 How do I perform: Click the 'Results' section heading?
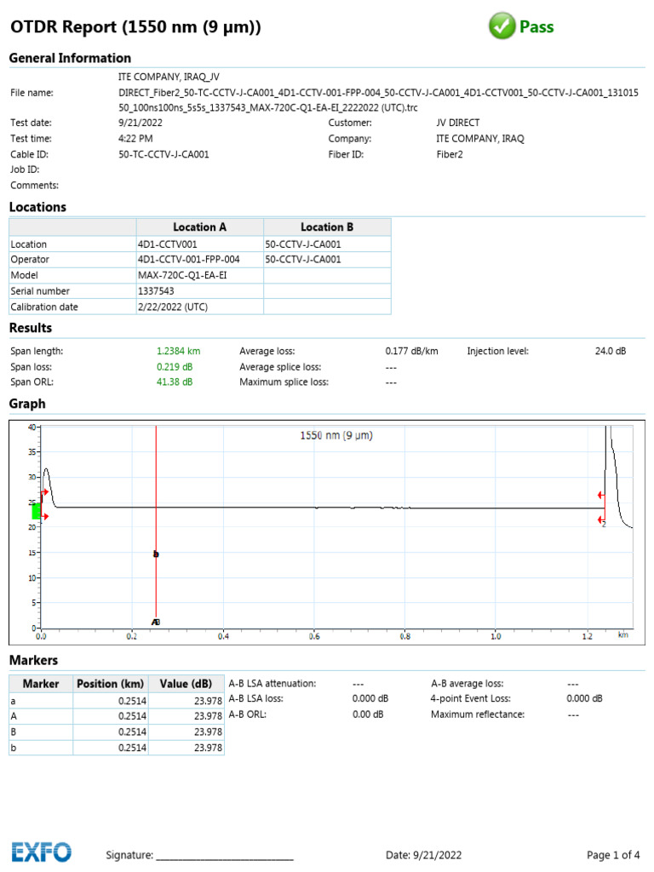pos(31,328)
